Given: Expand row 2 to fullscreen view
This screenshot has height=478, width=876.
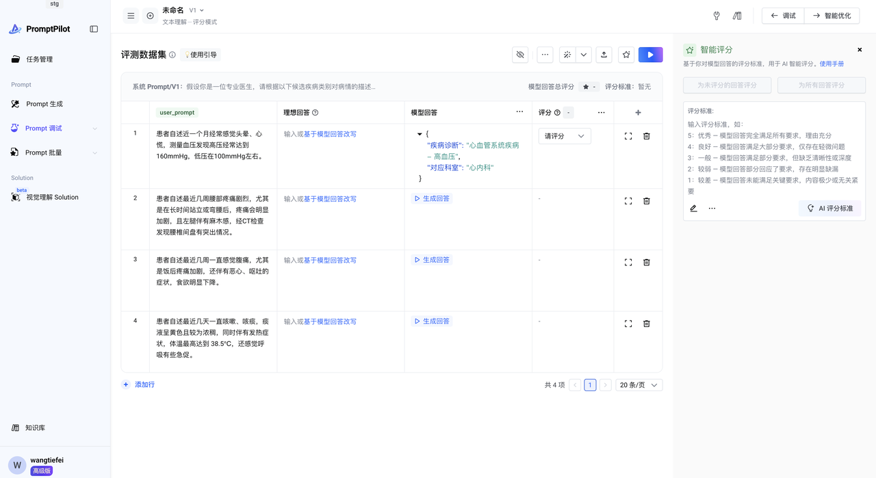Looking at the screenshot, I should pyautogui.click(x=628, y=201).
